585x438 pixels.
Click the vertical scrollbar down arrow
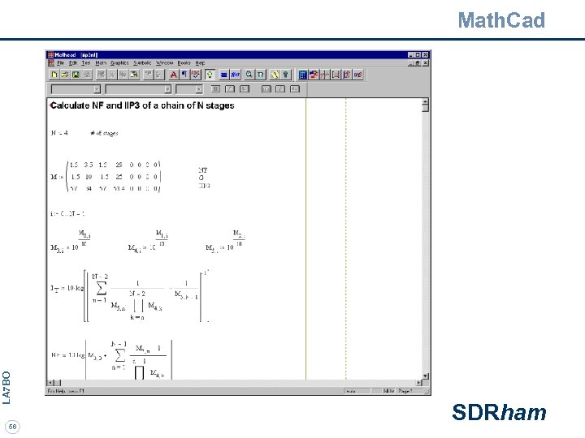425,376
